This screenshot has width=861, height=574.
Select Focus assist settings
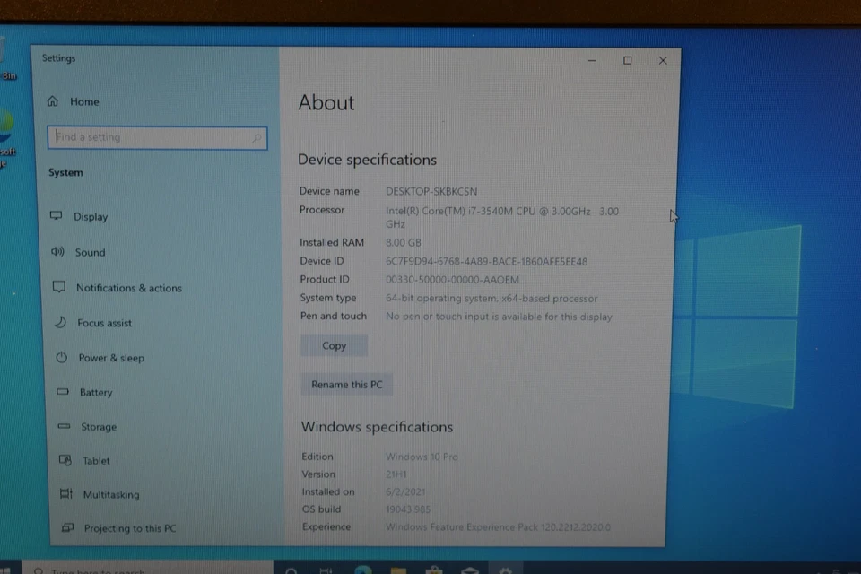tap(101, 323)
